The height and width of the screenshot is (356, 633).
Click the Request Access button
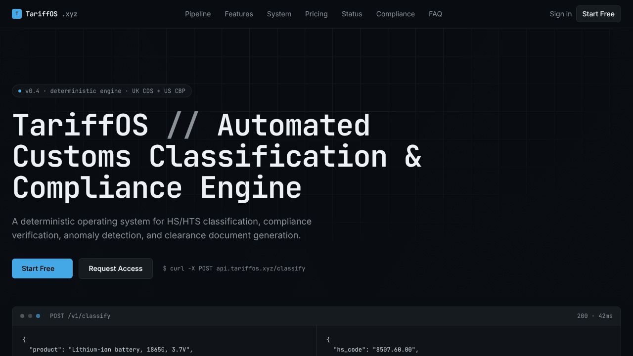pyautogui.click(x=116, y=268)
